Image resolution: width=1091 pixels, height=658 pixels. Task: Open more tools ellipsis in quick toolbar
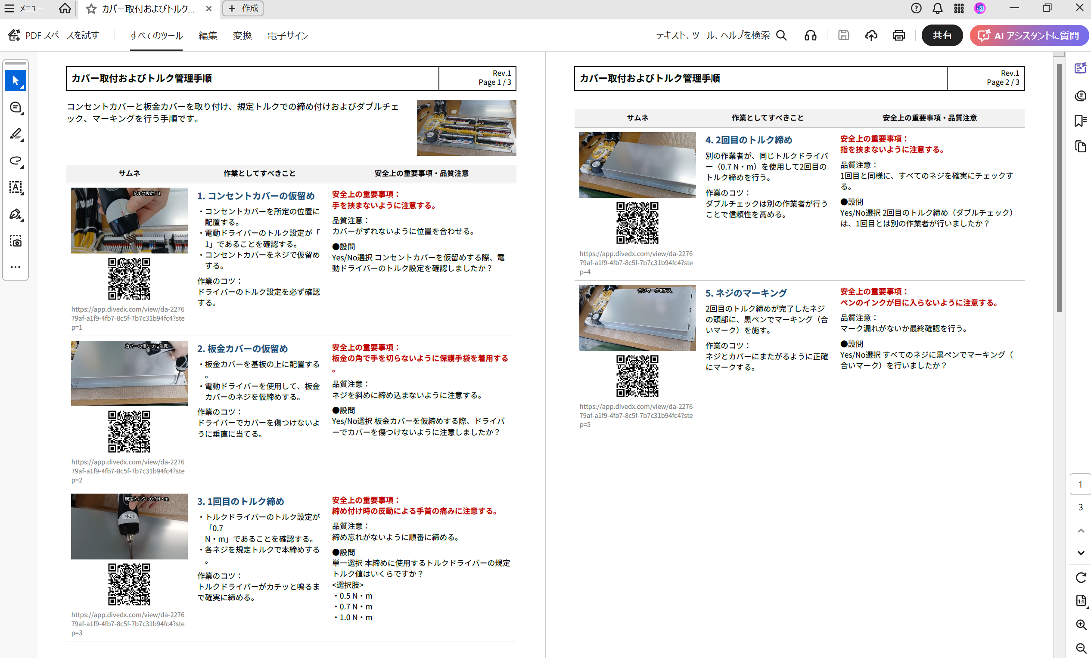pyautogui.click(x=16, y=267)
